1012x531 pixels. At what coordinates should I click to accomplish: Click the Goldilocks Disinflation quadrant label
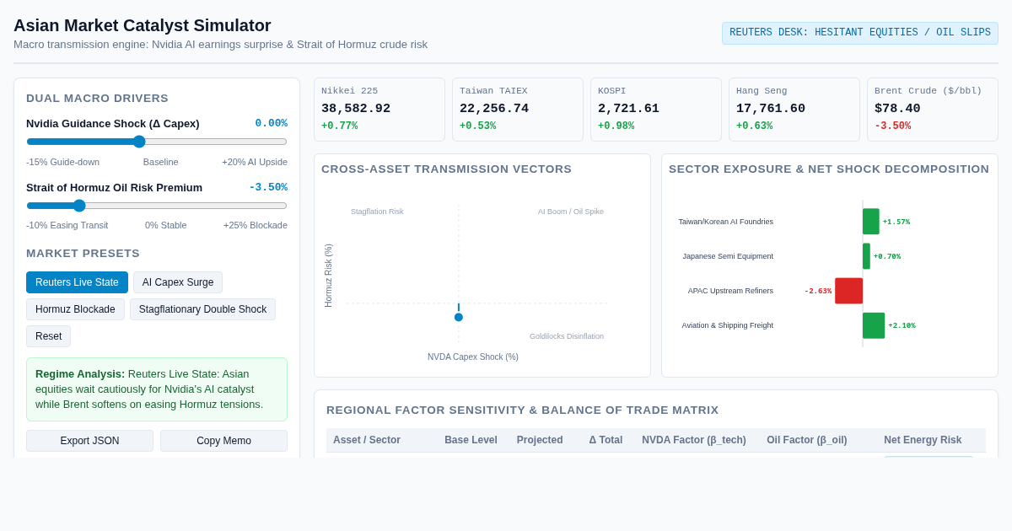point(567,336)
